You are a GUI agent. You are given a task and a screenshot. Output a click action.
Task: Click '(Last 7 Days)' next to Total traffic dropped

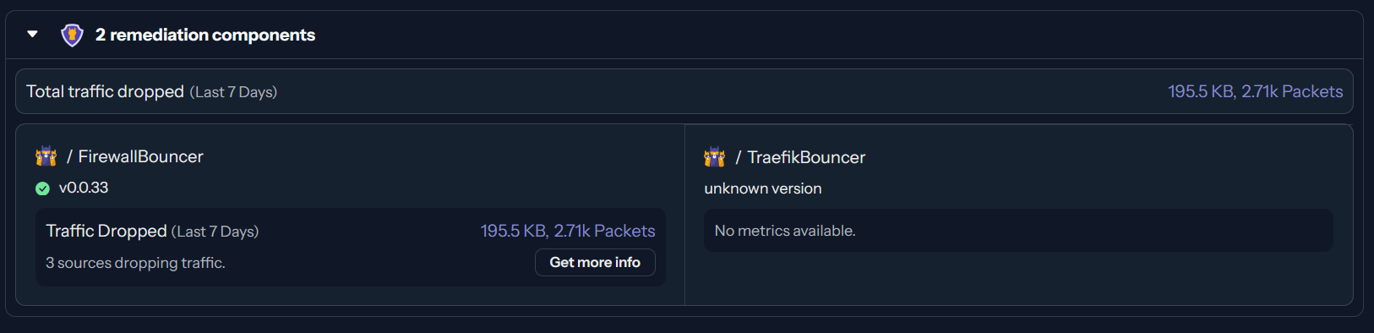click(233, 92)
